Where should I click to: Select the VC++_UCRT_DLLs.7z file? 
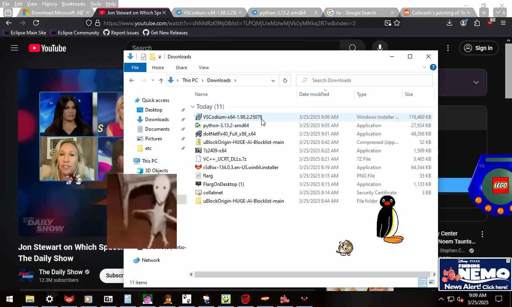tap(225, 159)
